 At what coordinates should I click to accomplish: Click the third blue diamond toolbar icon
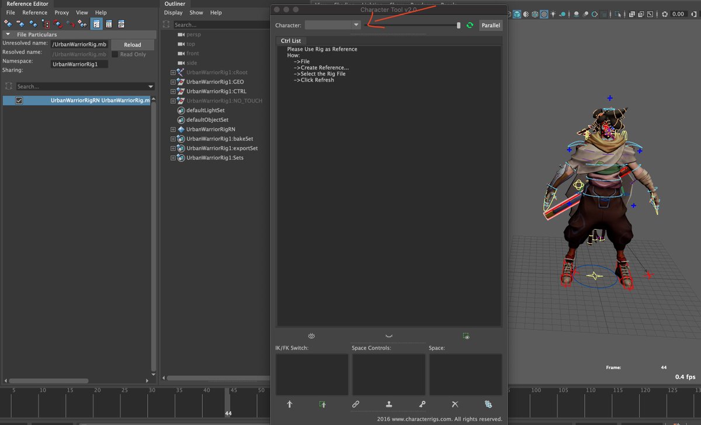pyautogui.click(x=33, y=24)
